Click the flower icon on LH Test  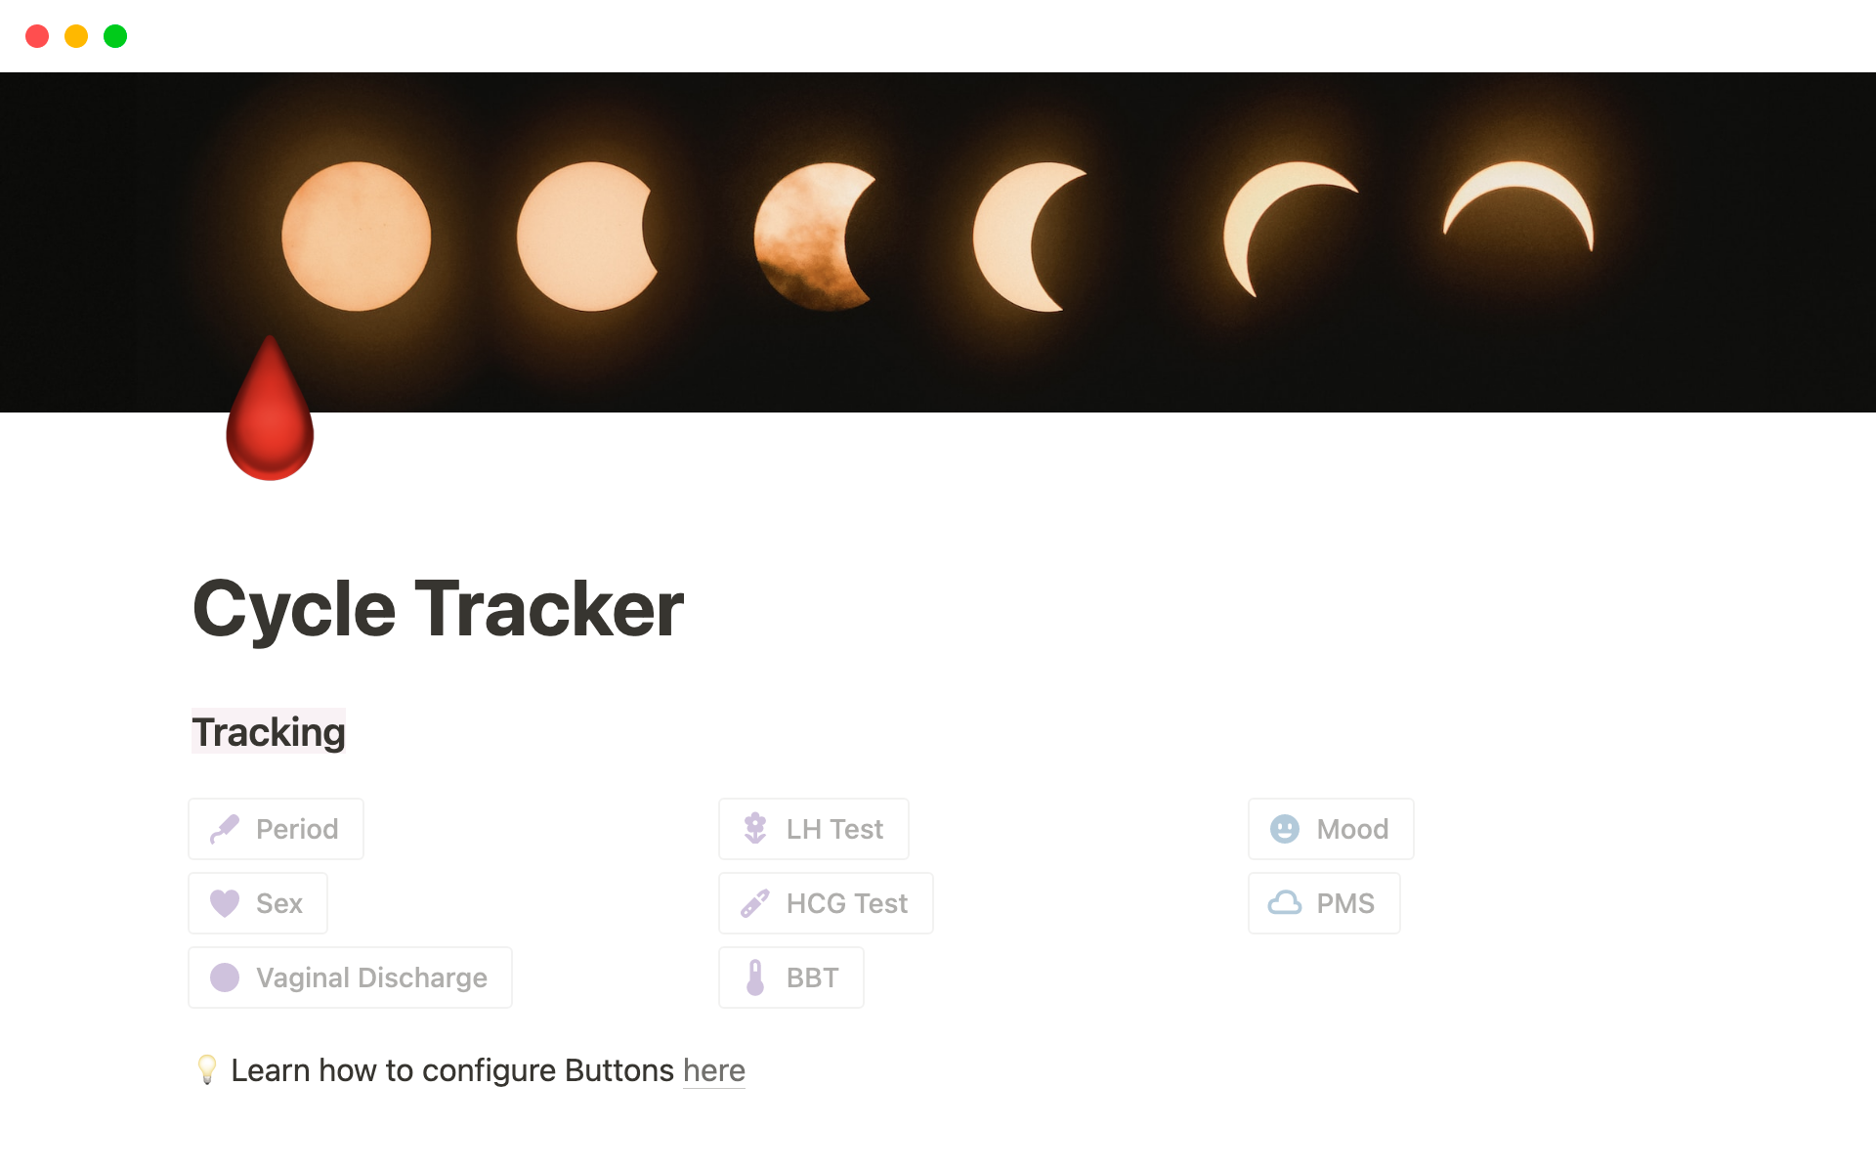(754, 829)
